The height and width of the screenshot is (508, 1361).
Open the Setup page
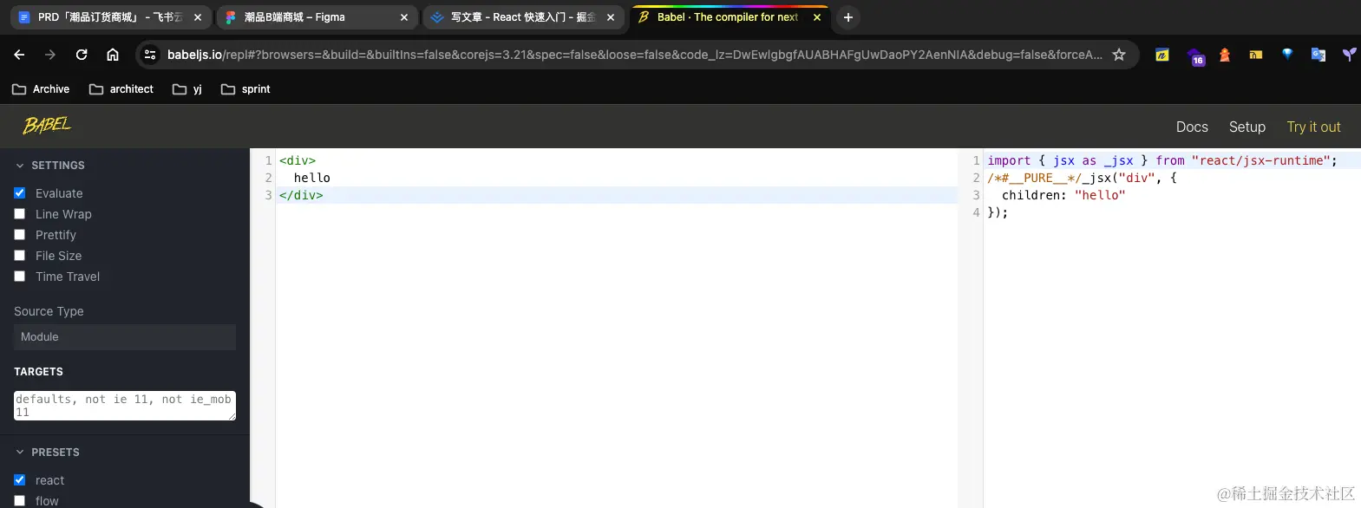tap(1247, 127)
